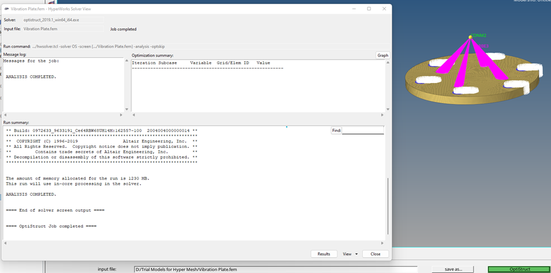Click the Build number line in Run summary

(101, 130)
